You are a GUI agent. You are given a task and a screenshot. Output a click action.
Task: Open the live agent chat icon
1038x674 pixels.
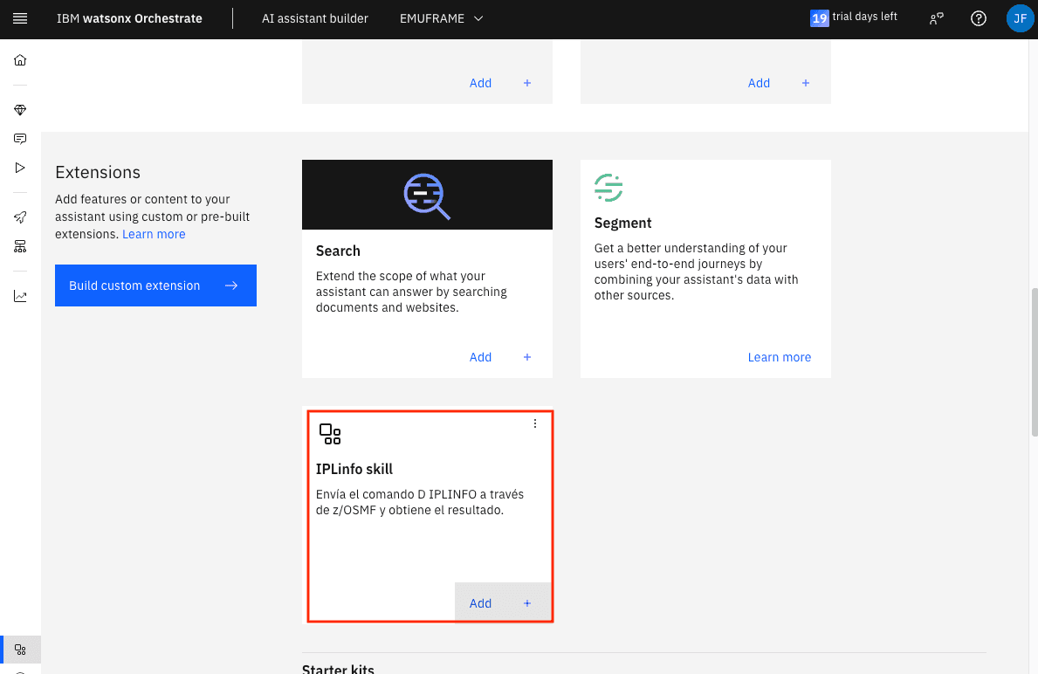(x=937, y=18)
